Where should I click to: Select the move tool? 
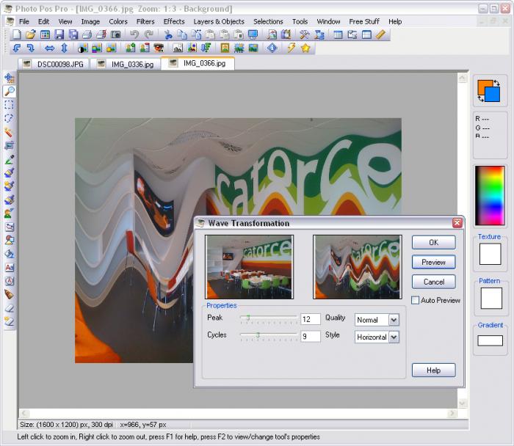[x=10, y=78]
